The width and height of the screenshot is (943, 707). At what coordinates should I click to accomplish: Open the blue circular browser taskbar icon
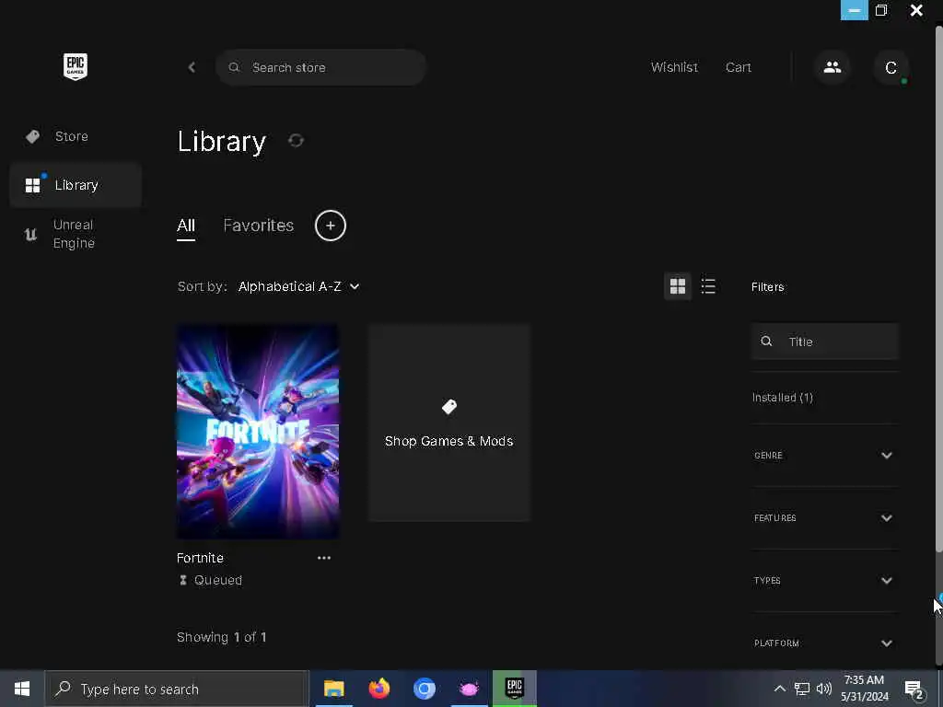pyautogui.click(x=424, y=689)
